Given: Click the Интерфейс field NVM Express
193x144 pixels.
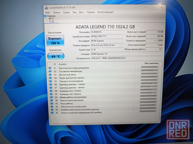Looking at the screenshot, I should coord(107,41).
